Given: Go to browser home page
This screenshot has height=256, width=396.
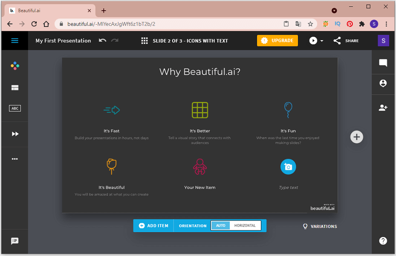Looking at the screenshot, I should [x=46, y=24].
